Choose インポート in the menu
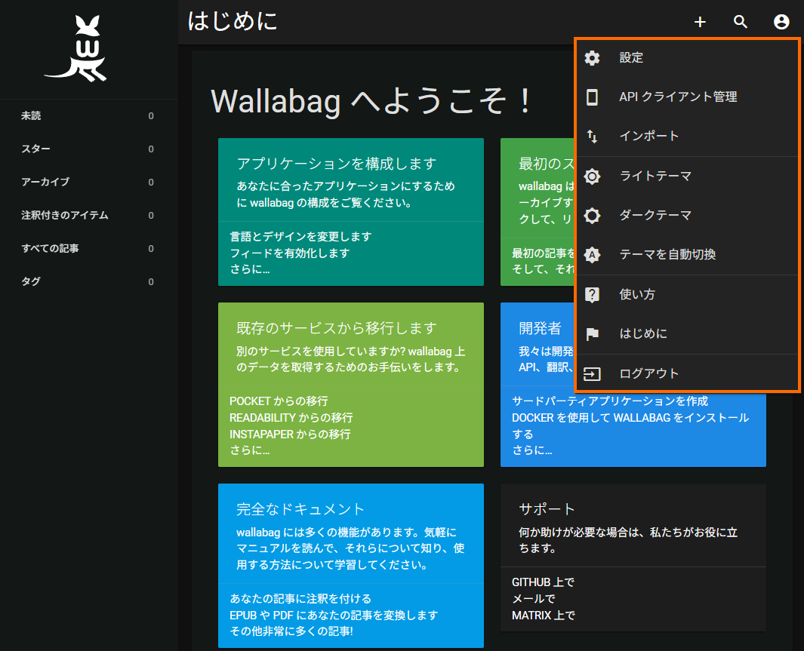Screen dimensions: 804x651 pyautogui.click(x=688, y=137)
